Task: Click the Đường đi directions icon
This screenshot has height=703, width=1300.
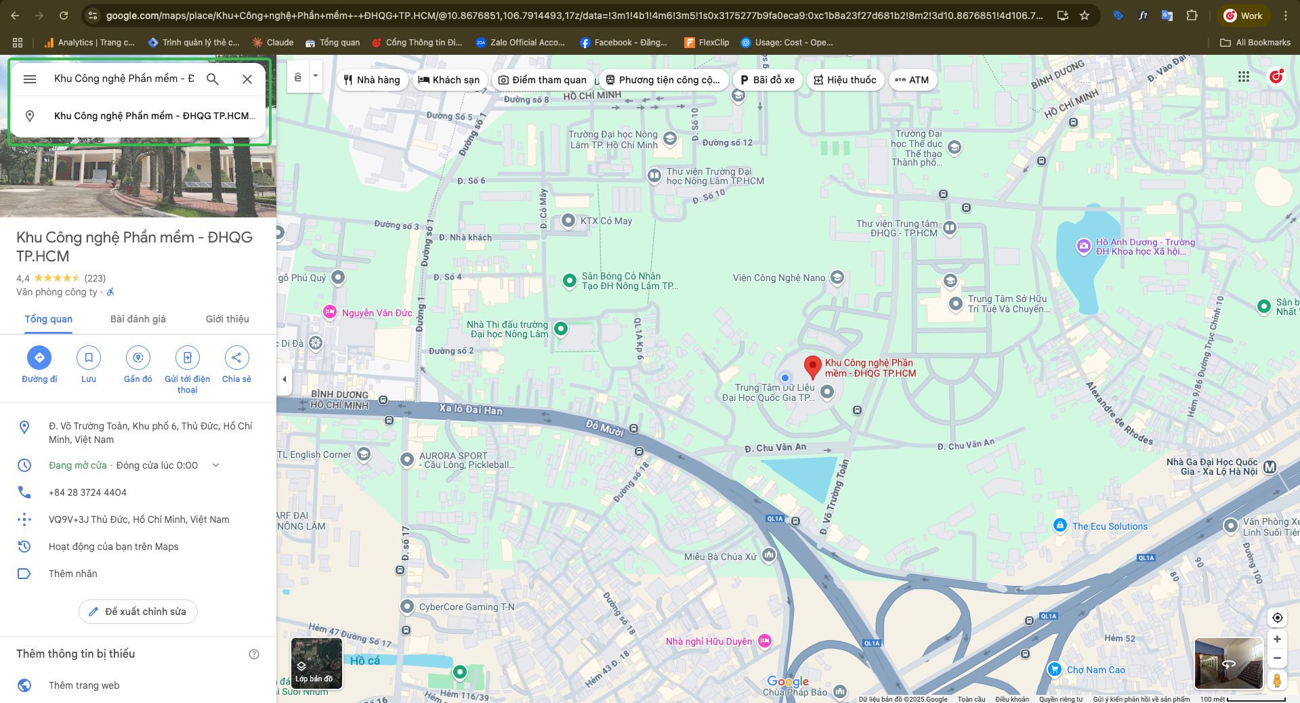Action: point(39,358)
